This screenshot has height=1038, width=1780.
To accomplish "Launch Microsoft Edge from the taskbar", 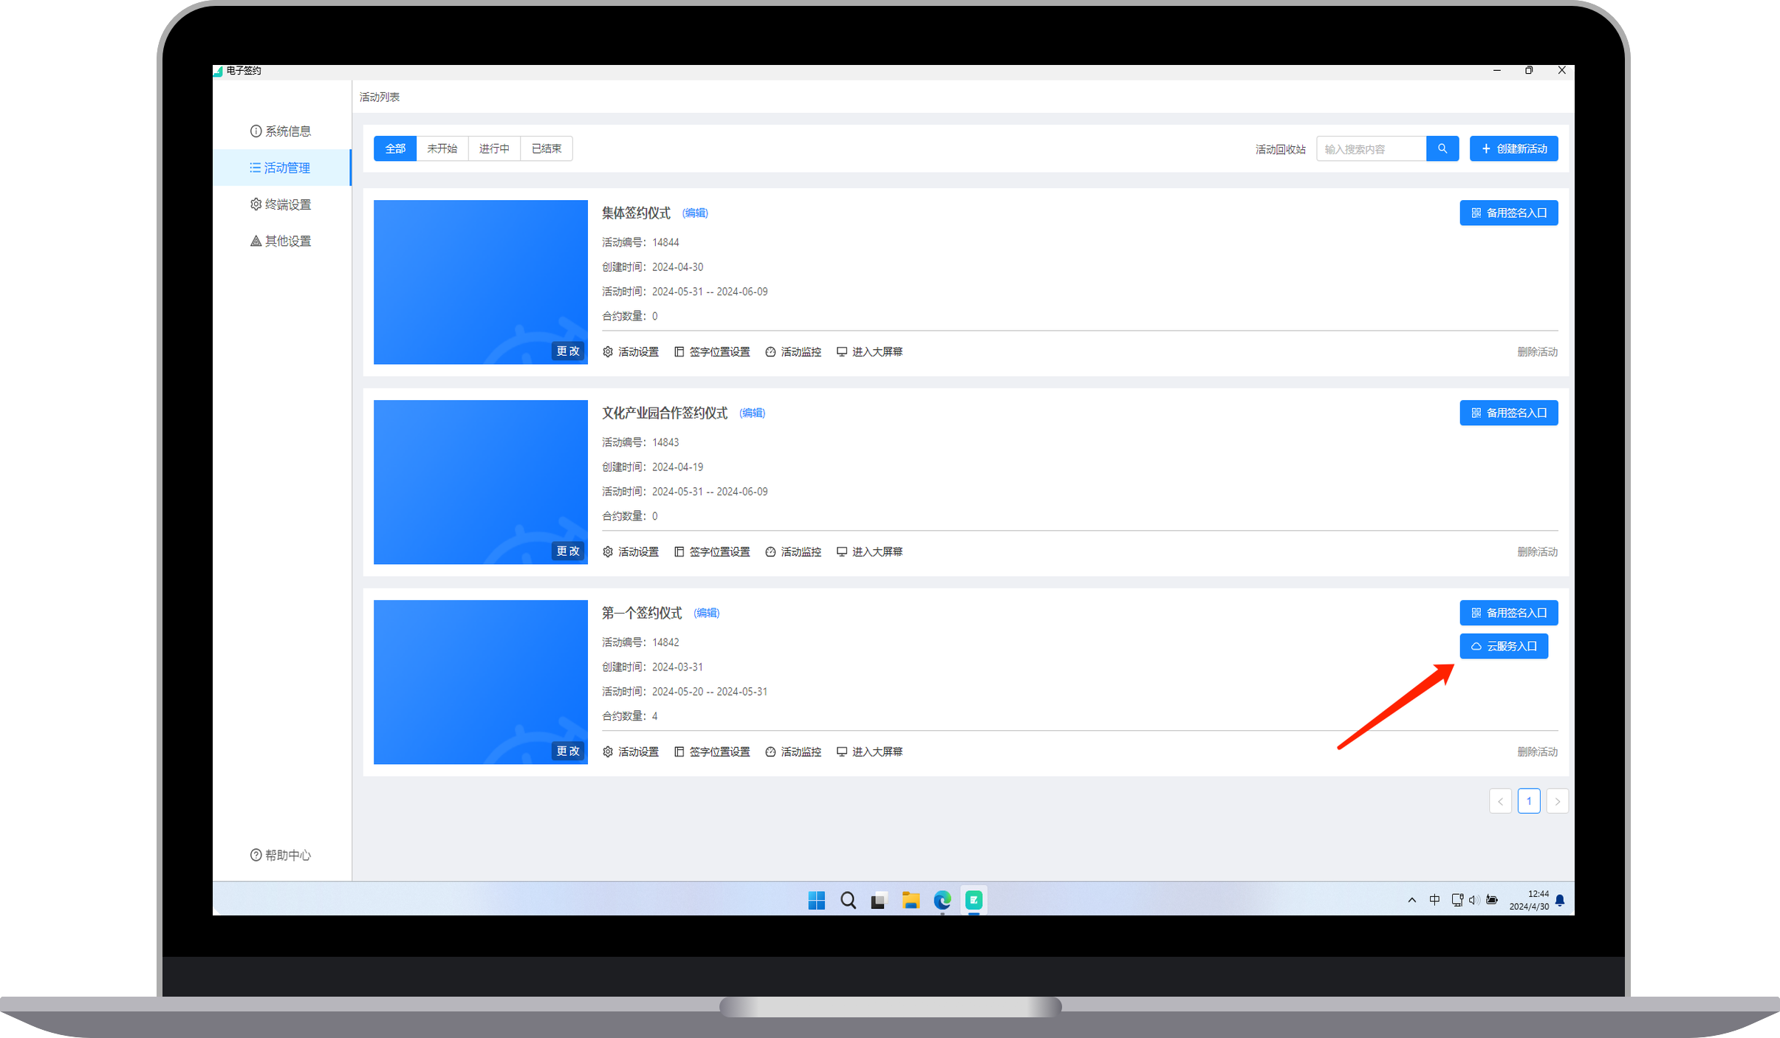I will click(x=942, y=900).
